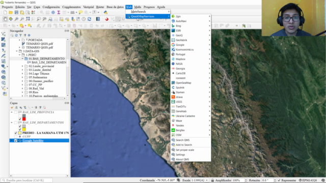The width and height of the screenshot is (326, 183).
Task: Toggle the Representar render checkbox
Action: [x=279, y=180]
